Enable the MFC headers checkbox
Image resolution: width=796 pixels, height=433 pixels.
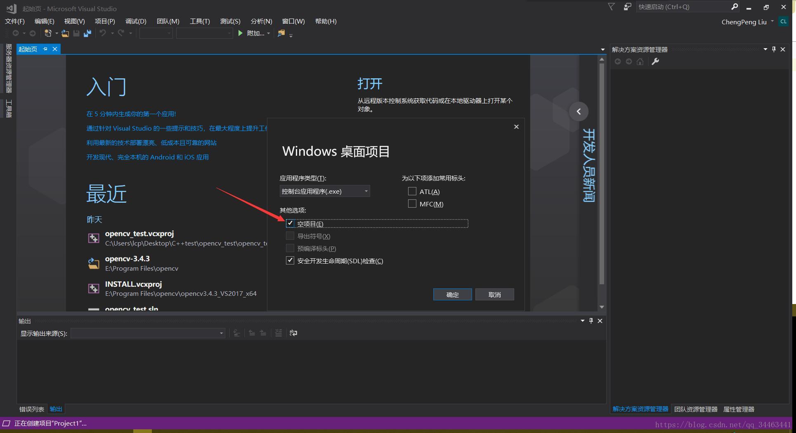(412, 204)
